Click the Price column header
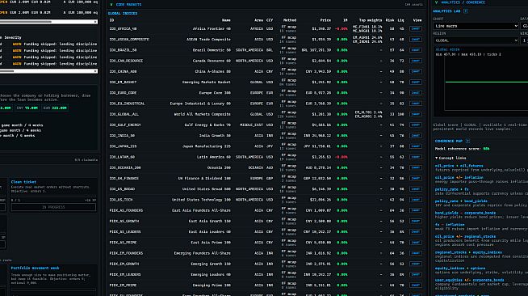Image resolution: width=528 pixels, height=296 pixels. tap(325, 20)
